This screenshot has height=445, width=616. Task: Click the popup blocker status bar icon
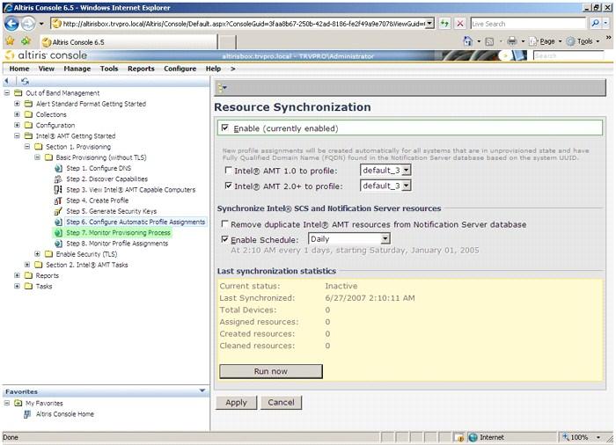click(x=458, y=437)
